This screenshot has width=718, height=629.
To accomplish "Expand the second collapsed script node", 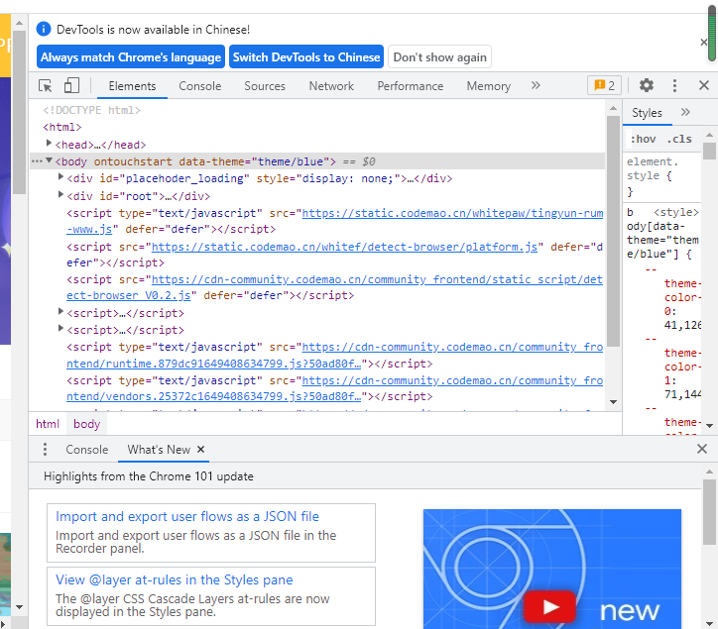I will 60,329.
